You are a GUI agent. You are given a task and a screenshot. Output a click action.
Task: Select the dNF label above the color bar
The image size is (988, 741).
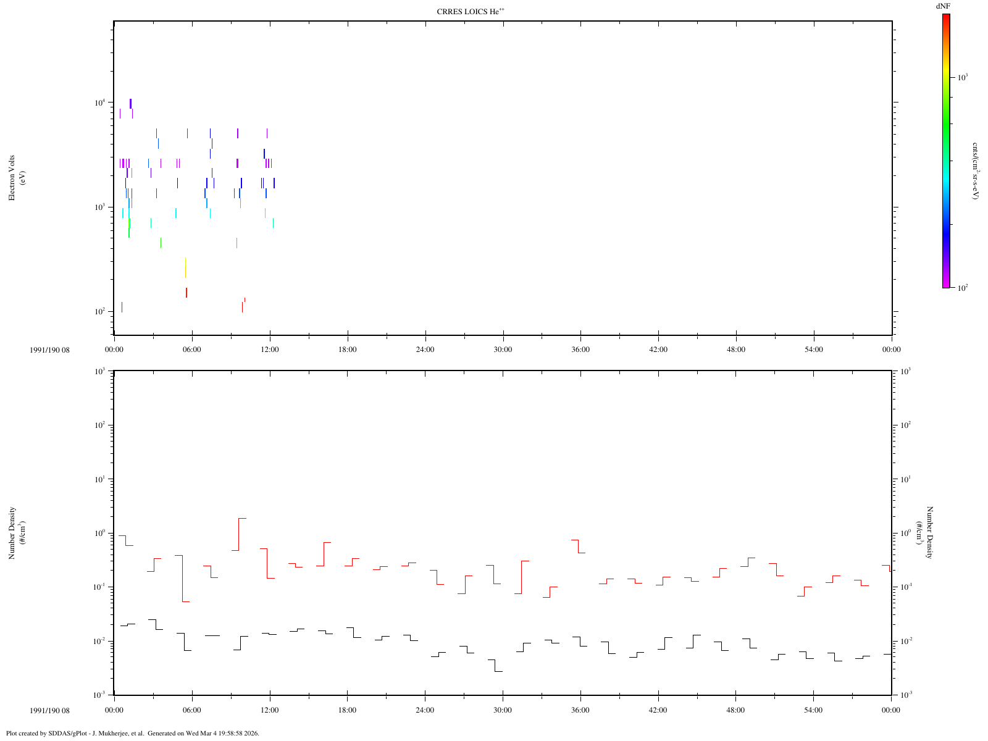pos(943,6)
